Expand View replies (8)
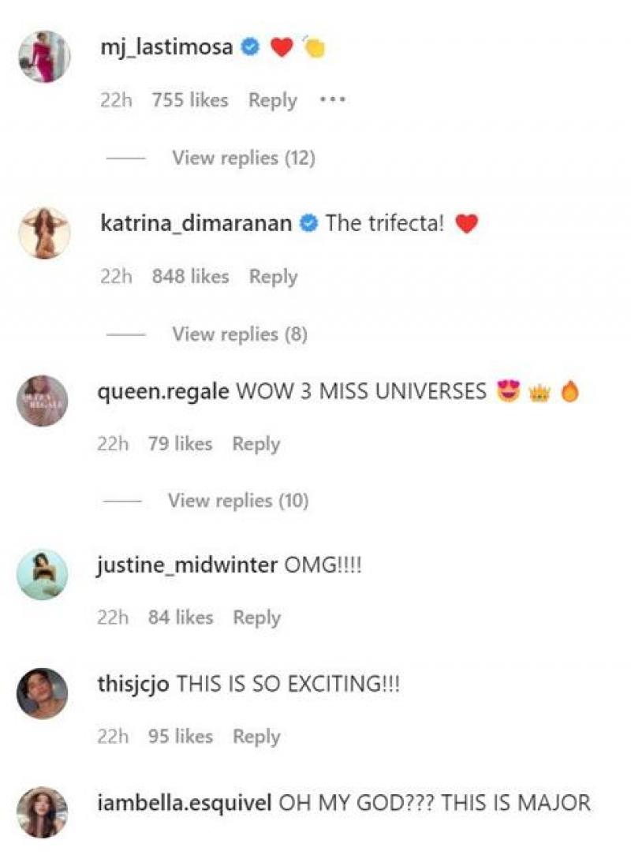Viewport: 631px width, 862px height. [x=240, y=334]
